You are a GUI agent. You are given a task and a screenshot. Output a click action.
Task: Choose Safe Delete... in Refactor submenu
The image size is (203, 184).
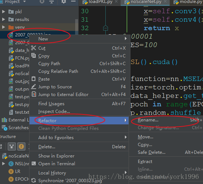point(166,152)
